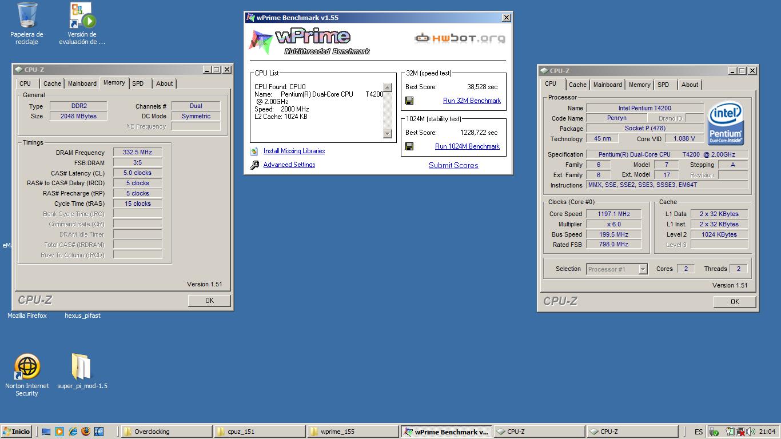Open Mainboard tab in left CPU-Z window
This screenshot has height=439, width=781.
[82, 83]
